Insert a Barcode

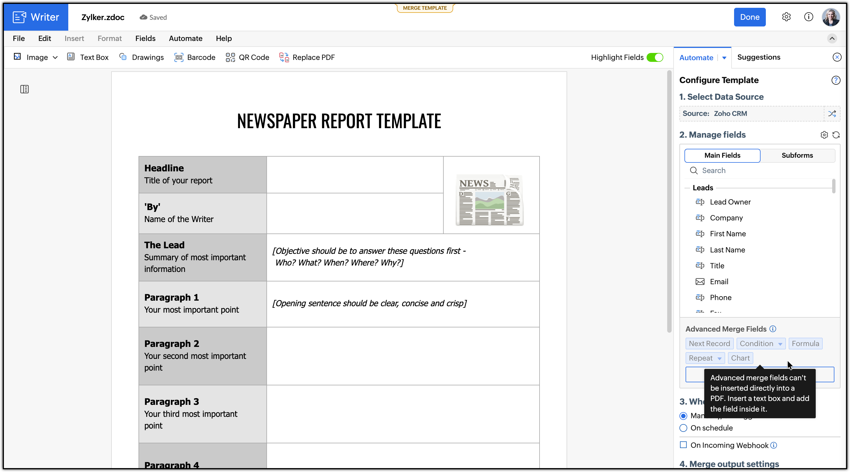195,57
